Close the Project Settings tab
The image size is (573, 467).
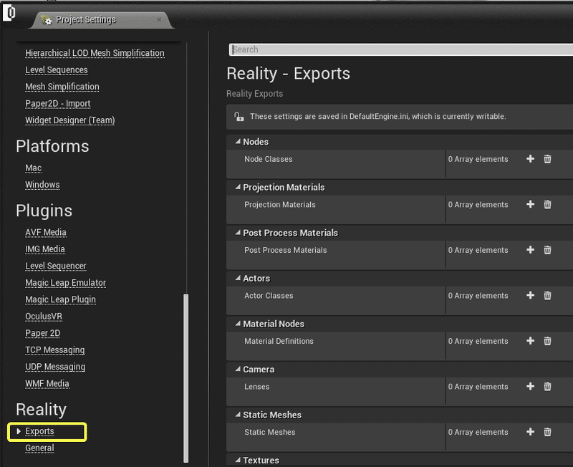159,20
